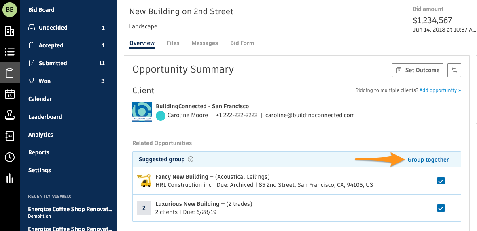Select Submitted in the Bid Board sidebar

[x=53, y=63]
